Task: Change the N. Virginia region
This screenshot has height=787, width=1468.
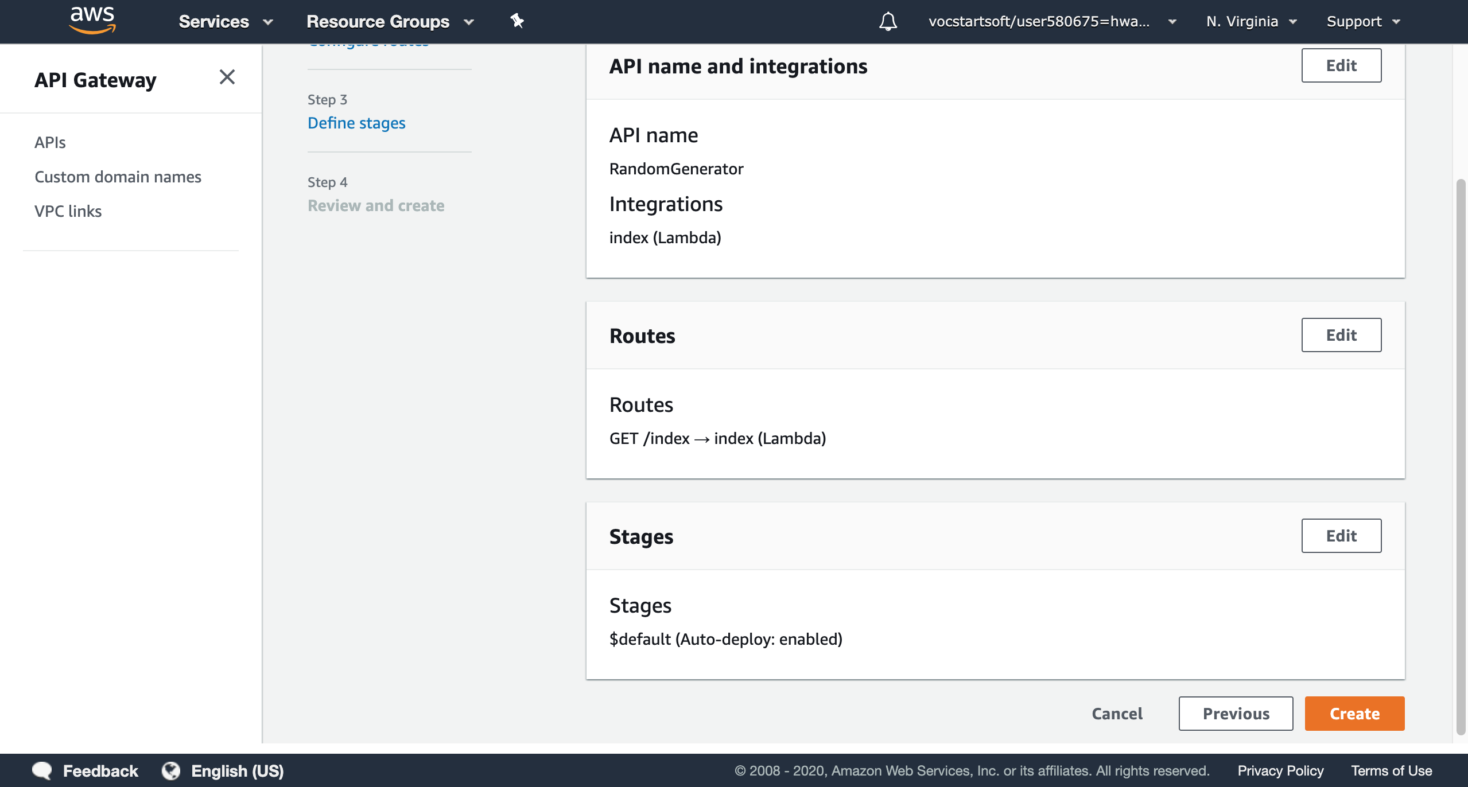Action: pyautogui.click(x=1252, y=22)
